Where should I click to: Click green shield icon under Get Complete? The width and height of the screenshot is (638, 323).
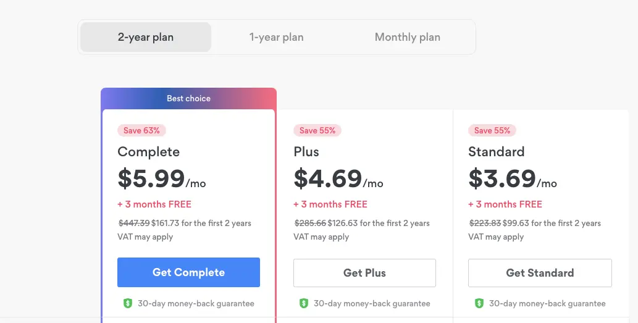(x=128, y=303)
